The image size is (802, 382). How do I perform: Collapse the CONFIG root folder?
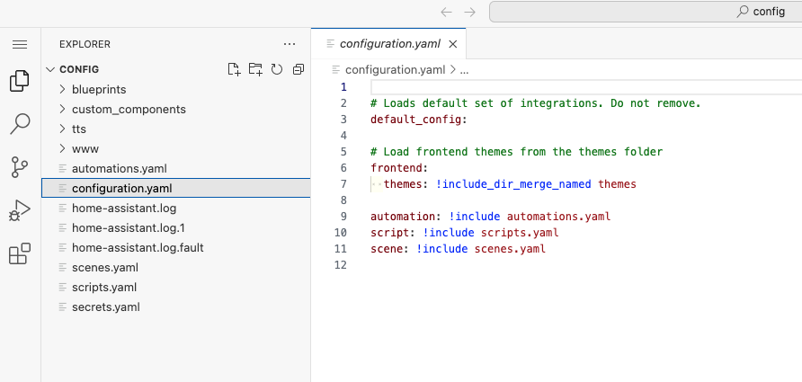click(50, 69)
